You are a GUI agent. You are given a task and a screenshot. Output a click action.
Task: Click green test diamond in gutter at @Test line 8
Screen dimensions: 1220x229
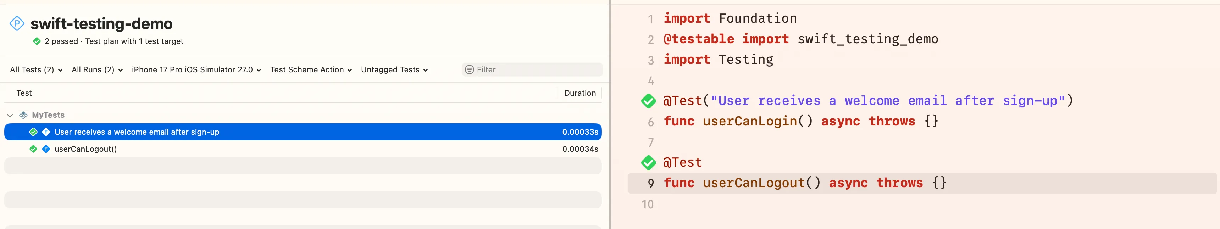pos(648,163)
